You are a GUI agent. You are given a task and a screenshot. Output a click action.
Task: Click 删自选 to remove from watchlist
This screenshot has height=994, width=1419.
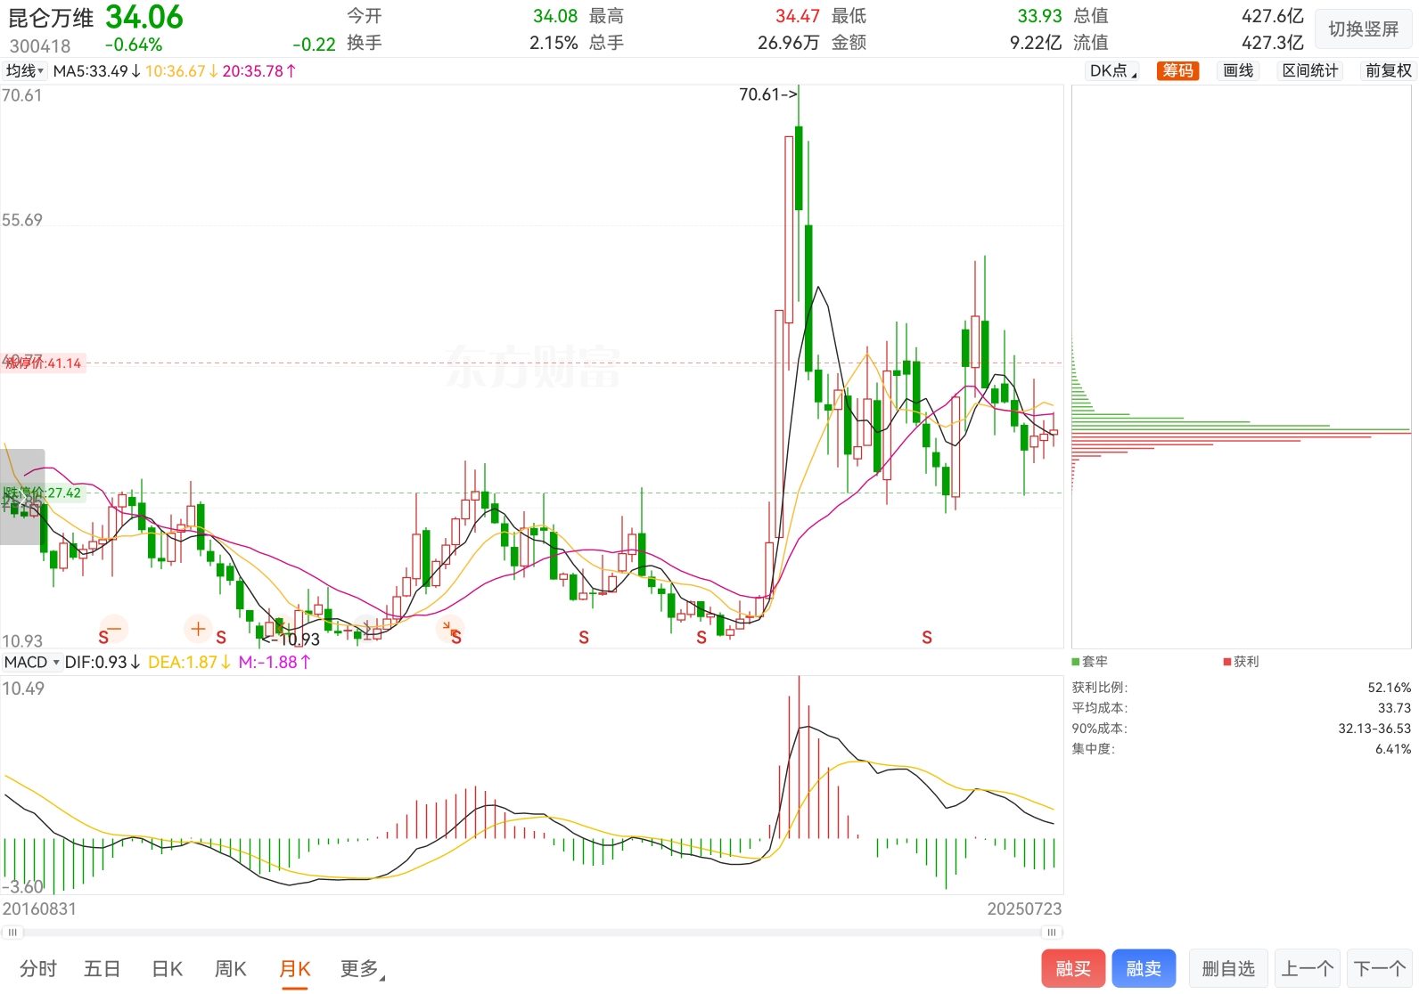[x=1228, y=969]
